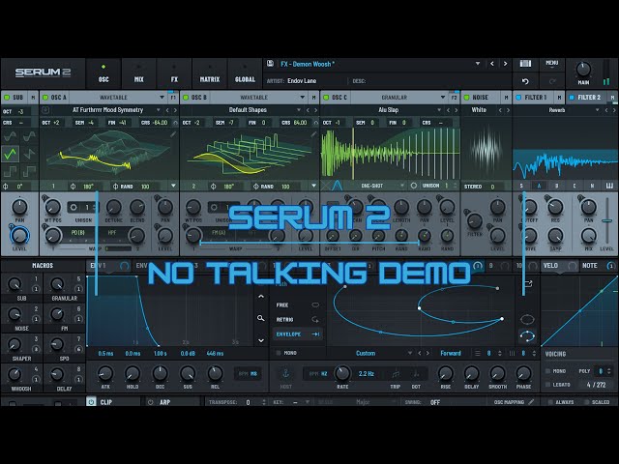Enable the LEGATO checkbox
Viewport: 619px width, 464px height.
(x=547, y=385)
